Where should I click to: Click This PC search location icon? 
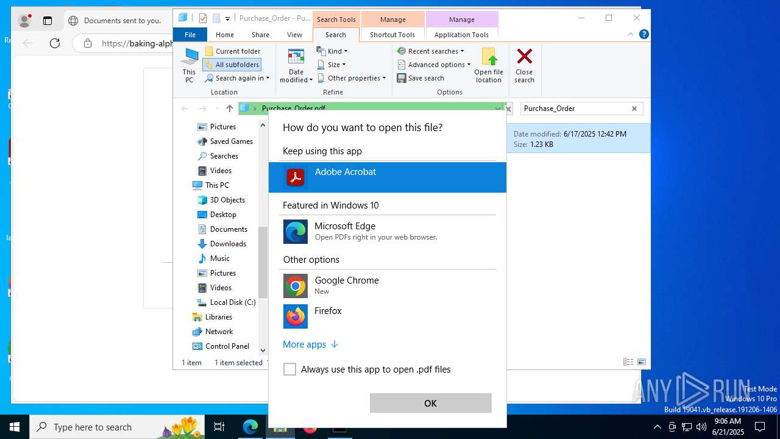[x=190, y=66]
